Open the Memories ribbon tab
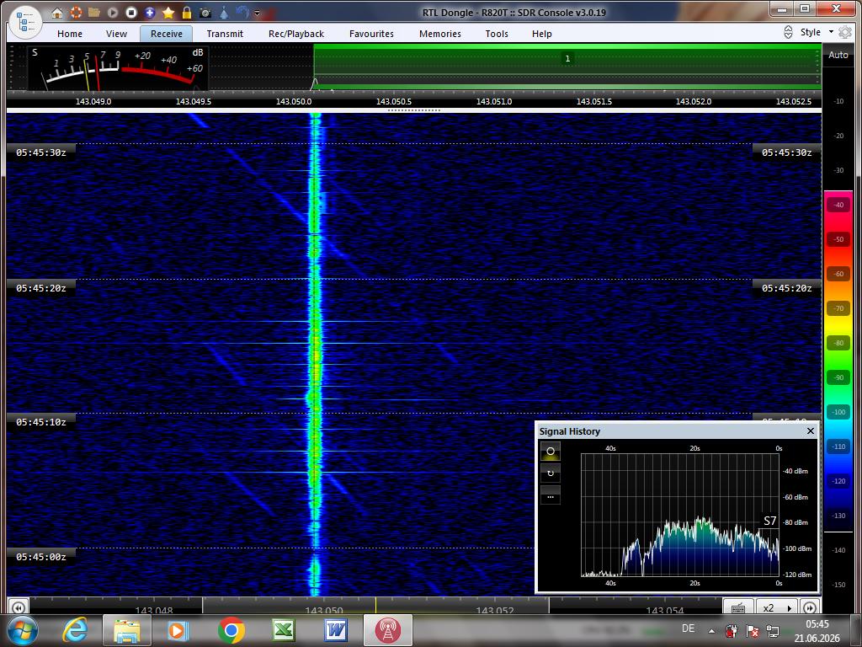The image size is (862, 647). (x=440, y=34)
